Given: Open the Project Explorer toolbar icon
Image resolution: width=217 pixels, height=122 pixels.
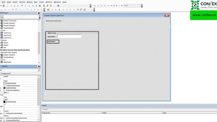Looking at the screenshot, I should point(44,6).
